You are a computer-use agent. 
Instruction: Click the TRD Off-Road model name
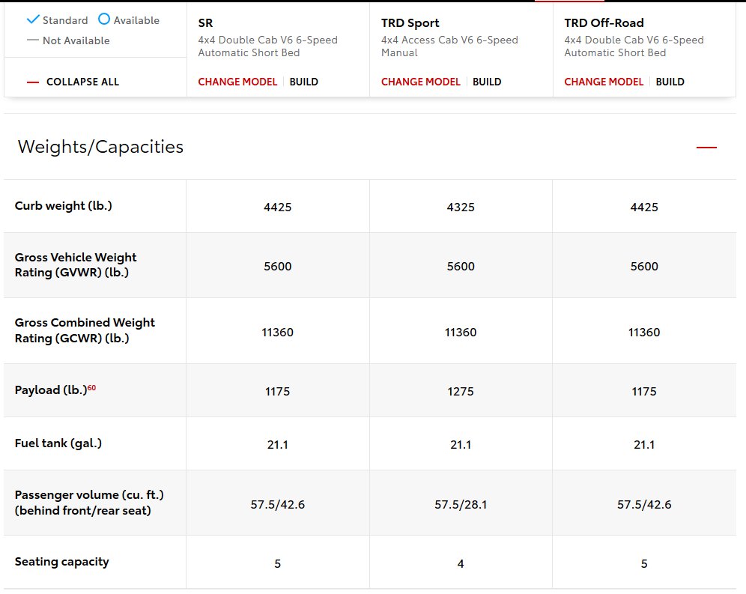pyautogui.click(x=604, y=22)
